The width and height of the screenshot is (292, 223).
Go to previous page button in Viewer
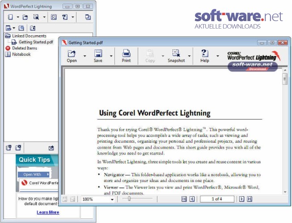point(192,199)
